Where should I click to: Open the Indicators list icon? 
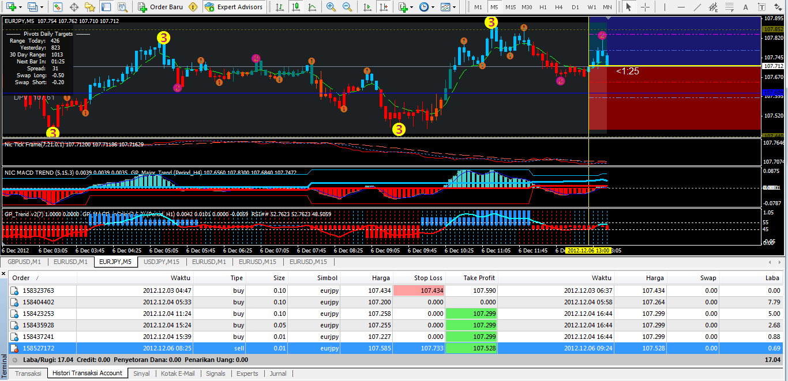click(x=403, y=7)
